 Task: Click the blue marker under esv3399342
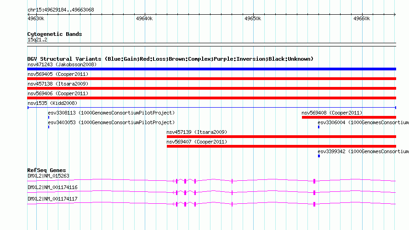319,156
